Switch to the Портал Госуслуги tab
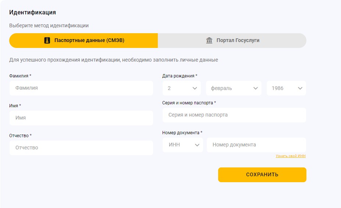Image resolution: width=341 pixels, height=208 pixels. click(232, 40)
